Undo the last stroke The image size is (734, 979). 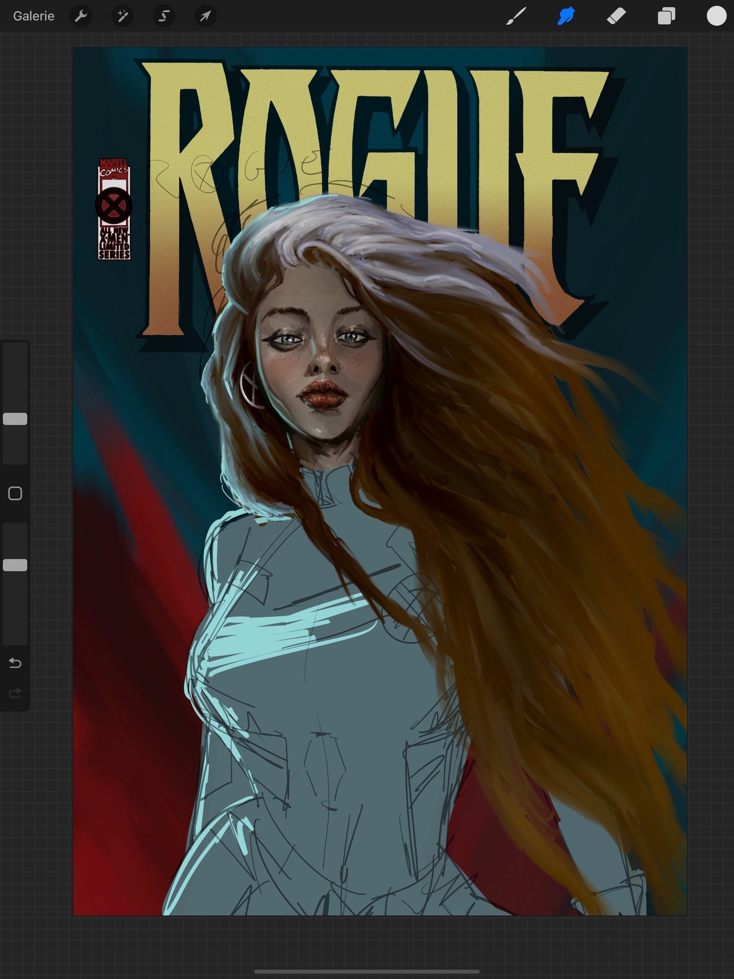15,663
